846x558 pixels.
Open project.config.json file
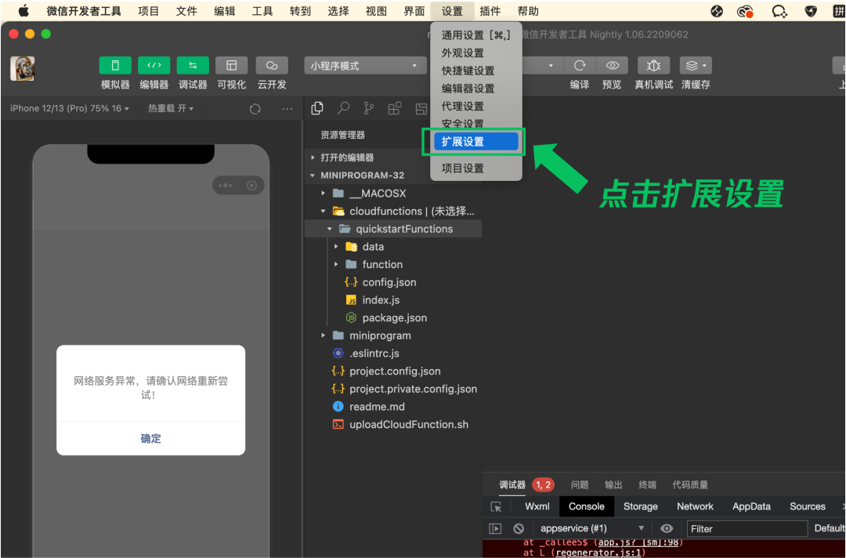click(393, 371)
